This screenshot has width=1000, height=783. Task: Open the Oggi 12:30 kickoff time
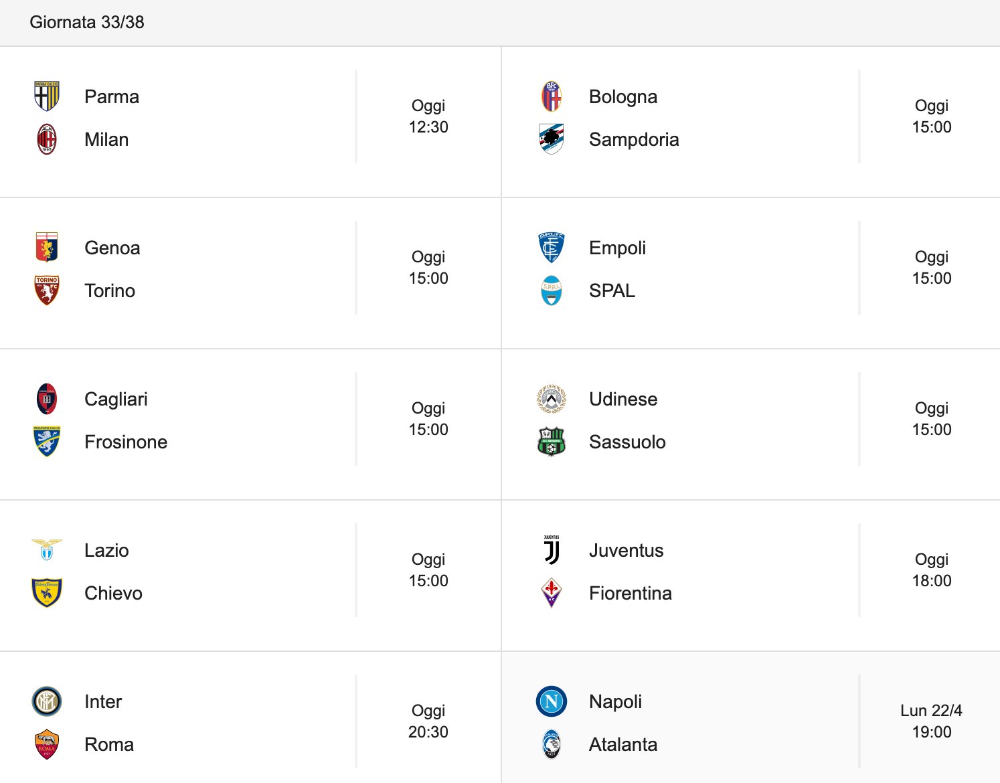(x=428, y=116)
